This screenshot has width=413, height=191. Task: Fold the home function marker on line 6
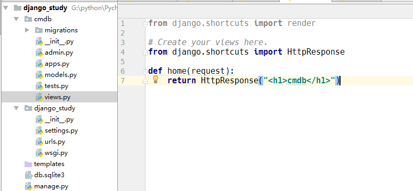[x=145, y=72]
